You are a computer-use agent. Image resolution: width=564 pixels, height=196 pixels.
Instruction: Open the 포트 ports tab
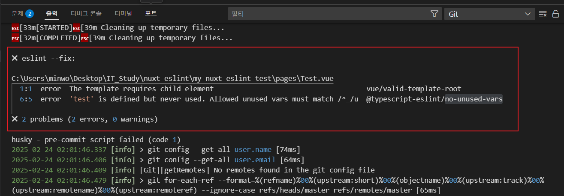[151, 14]
